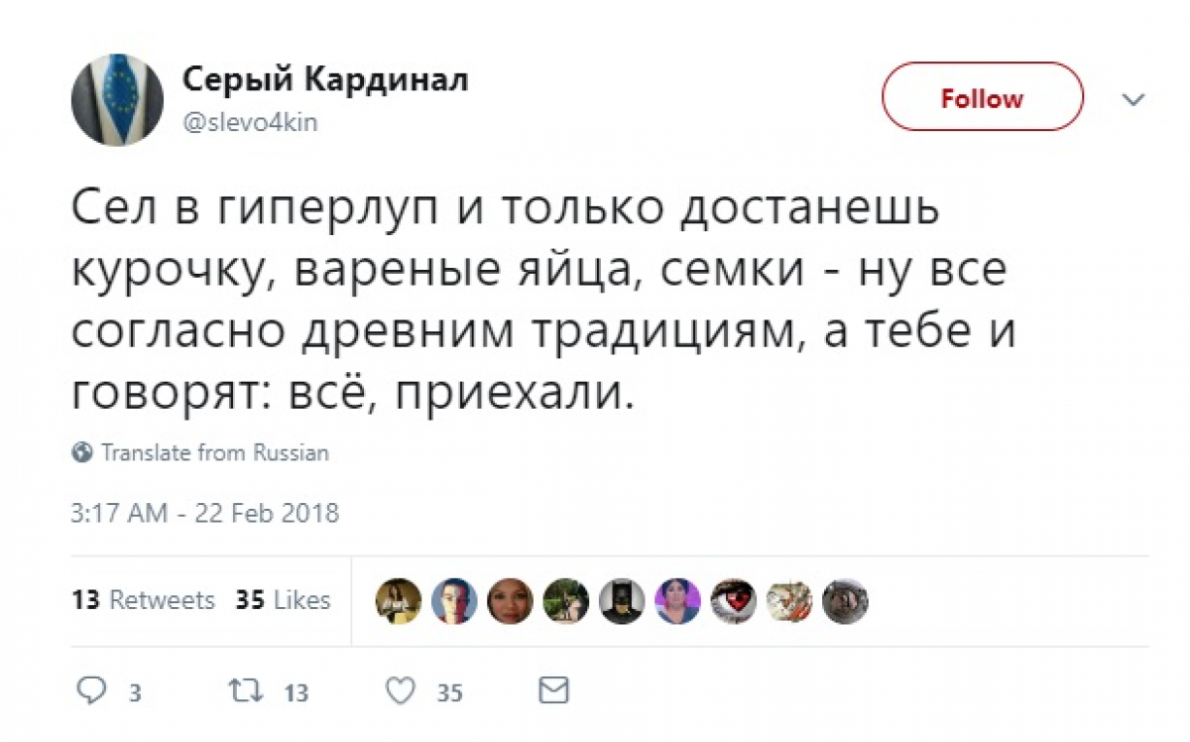The height and width of the screenshot is (742, 1190).
Task: Open the purple-background woman avatar
Action: pyautogui.click(x=678, y=601)
